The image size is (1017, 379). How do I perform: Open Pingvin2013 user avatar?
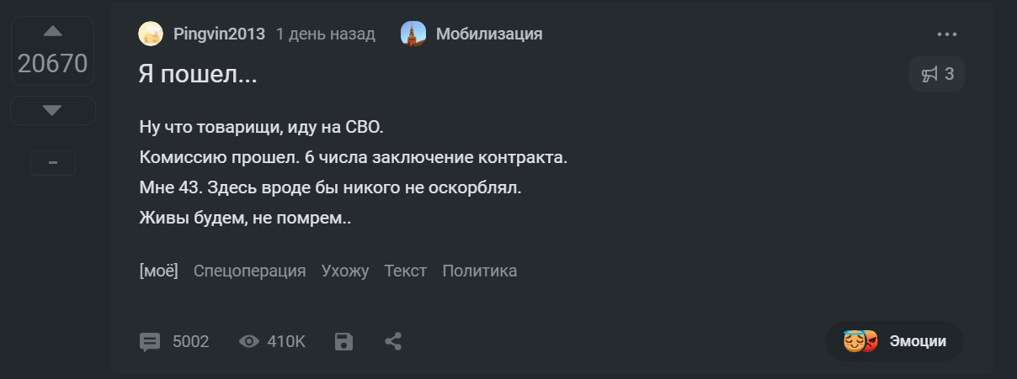pyautogui.click(x=151, y=34)
